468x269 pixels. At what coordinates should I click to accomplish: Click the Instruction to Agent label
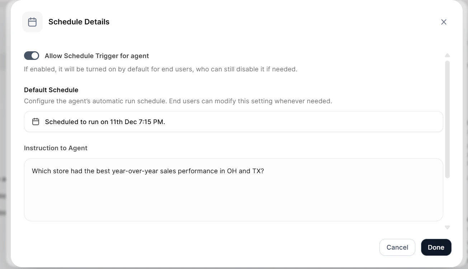56,148
